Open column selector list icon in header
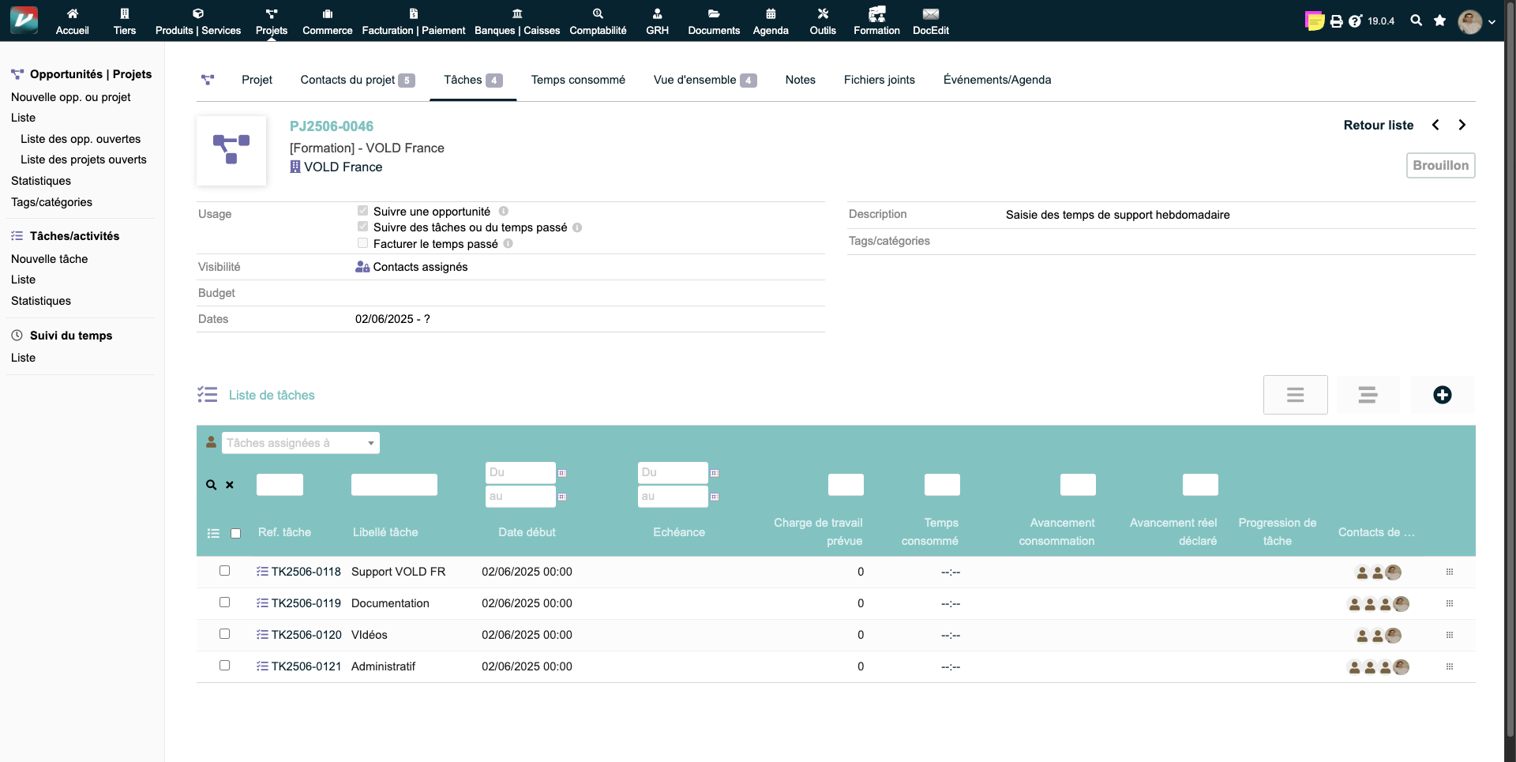Viewport: 1516px width, 762px height. pos(213,533)
